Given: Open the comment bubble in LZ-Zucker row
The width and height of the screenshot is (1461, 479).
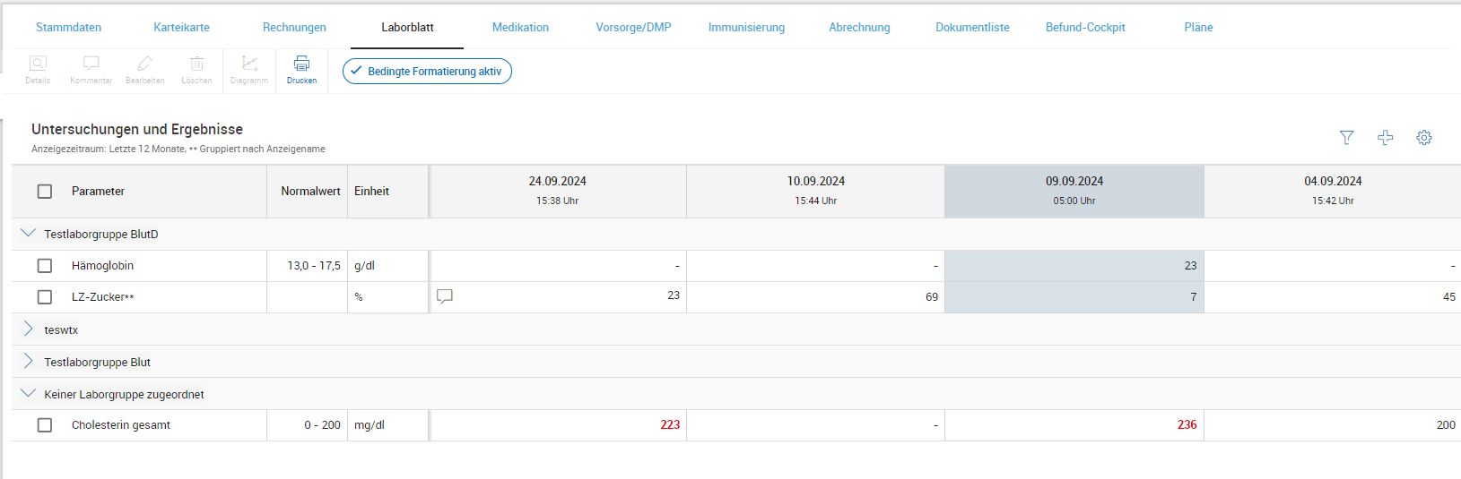Looking at the screenshot, I should click(x=444, y=296).
